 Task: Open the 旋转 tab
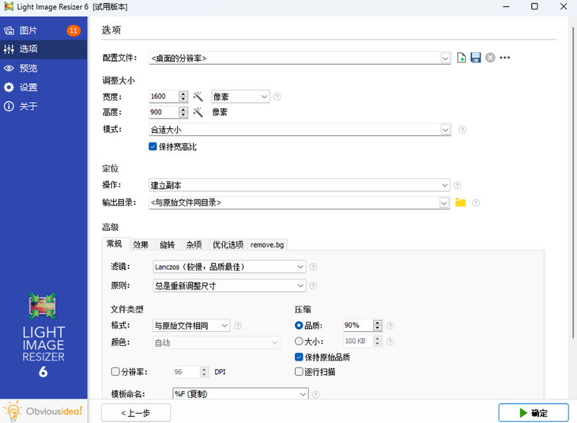pyautogui.click(x=168, y=245)
